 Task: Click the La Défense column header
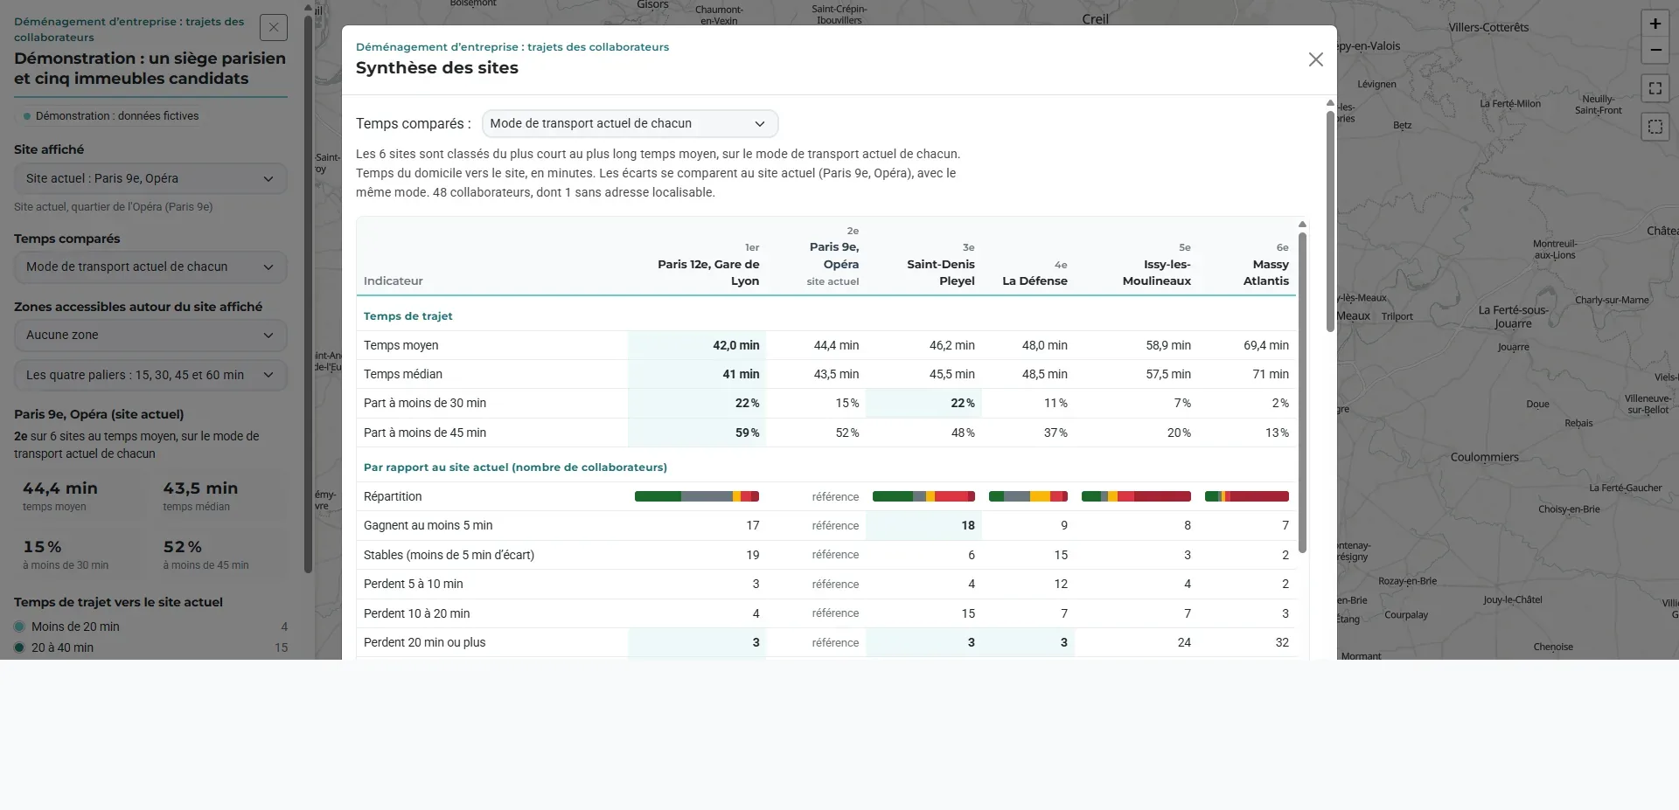[1035, 273]
